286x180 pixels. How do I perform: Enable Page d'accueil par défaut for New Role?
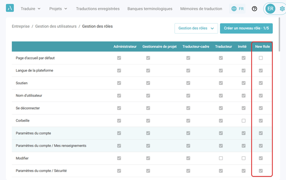(x=261, y=58)
